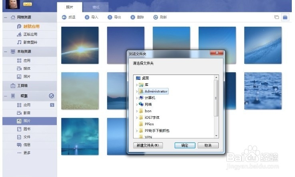This screenshot has height=177, width=295.
Task: Open the 工具箱 toolbox
Action: tap(30, 86)
